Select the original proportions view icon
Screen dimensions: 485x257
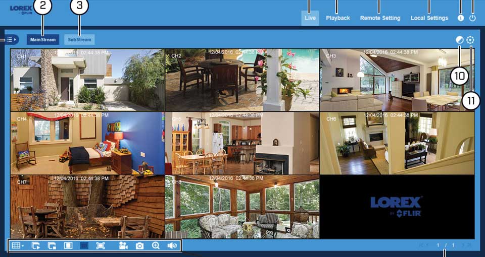click(x=68, y=246)
